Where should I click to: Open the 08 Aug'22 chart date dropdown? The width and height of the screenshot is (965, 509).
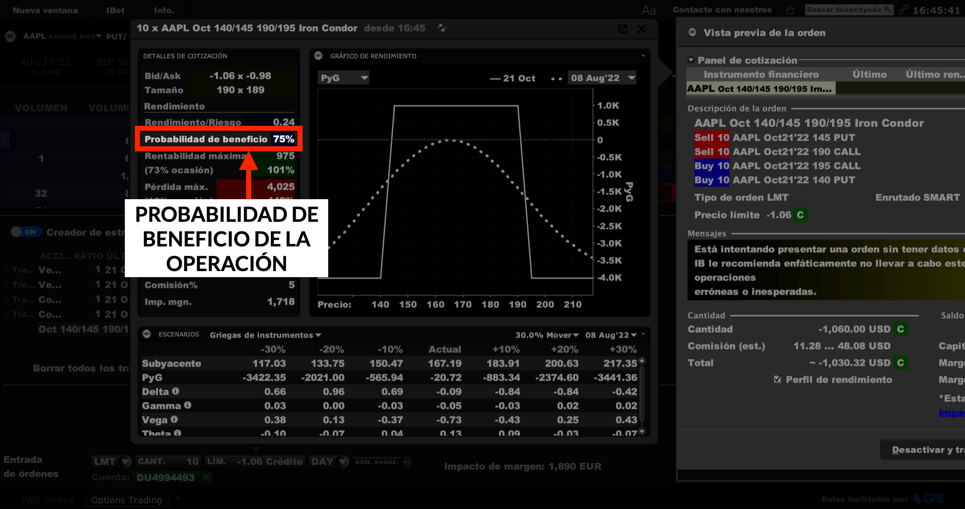click(x=602, y=78)
